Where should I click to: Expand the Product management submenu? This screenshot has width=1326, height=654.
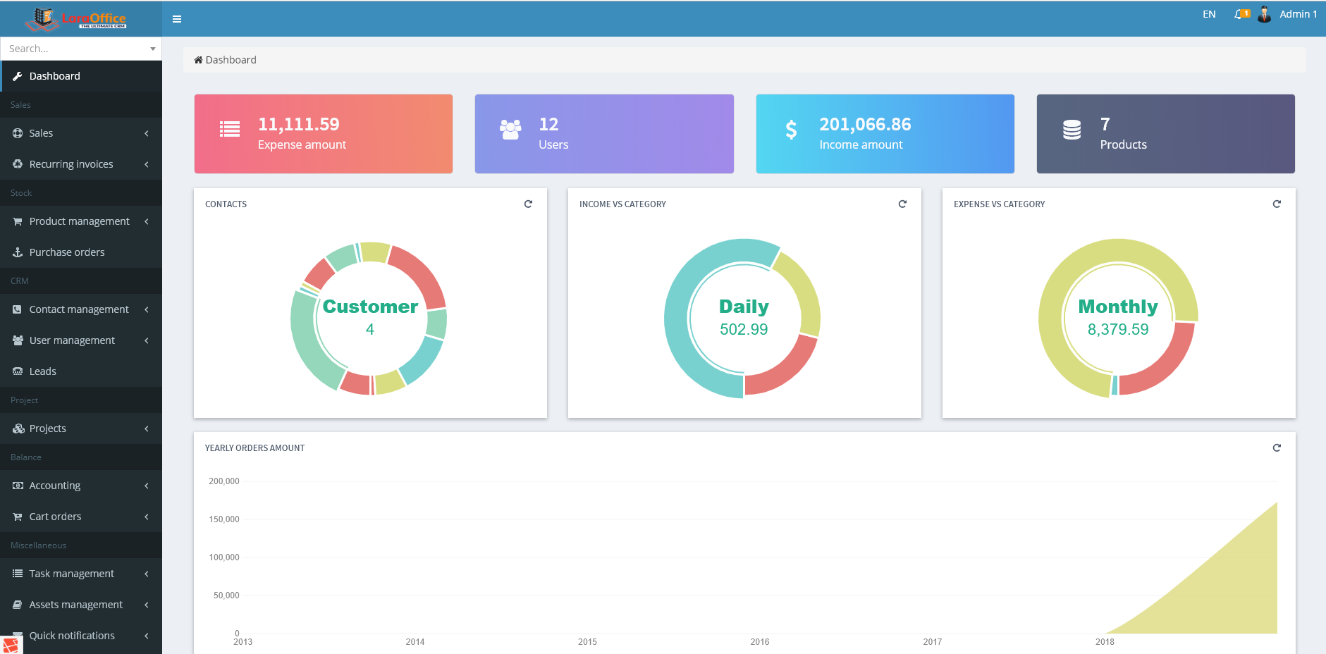(x=80, y=221)
